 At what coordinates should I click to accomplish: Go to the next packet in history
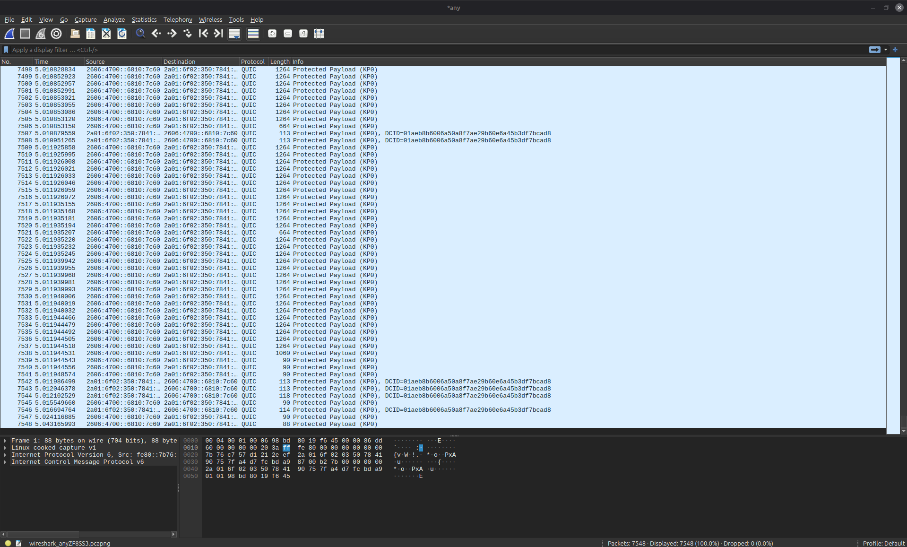click(x=172, y=34)
